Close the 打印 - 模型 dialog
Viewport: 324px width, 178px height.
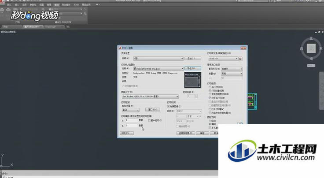(243, 48)
